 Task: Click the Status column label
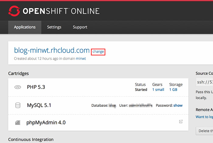[x=140, y=85]
